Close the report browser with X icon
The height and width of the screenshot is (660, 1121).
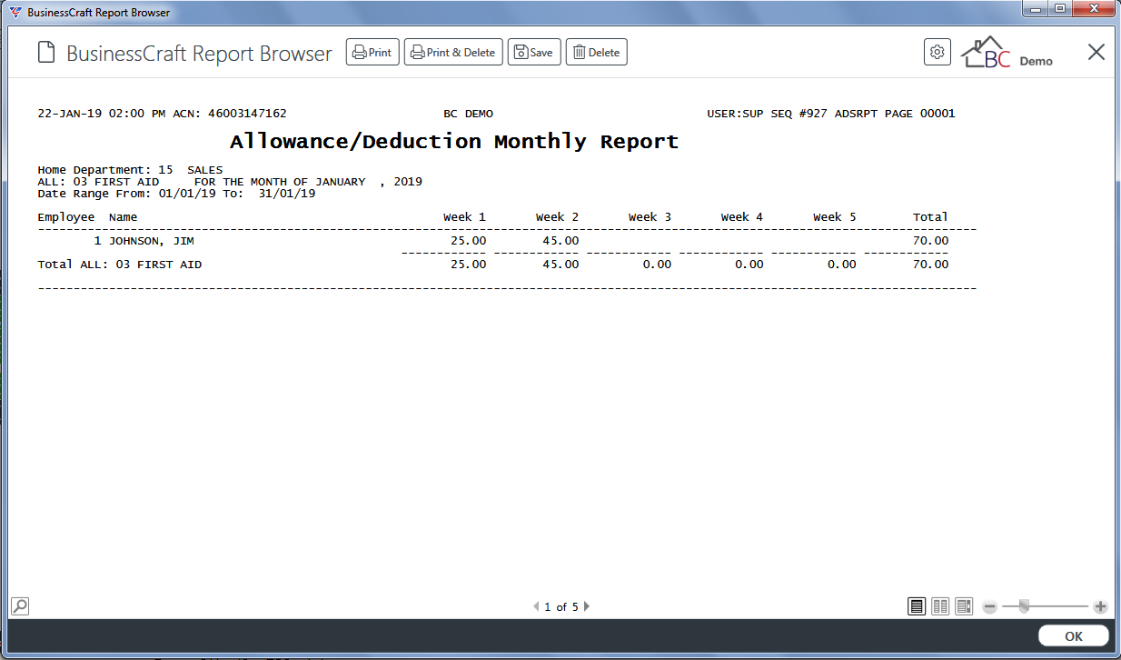click(1096, 52)
